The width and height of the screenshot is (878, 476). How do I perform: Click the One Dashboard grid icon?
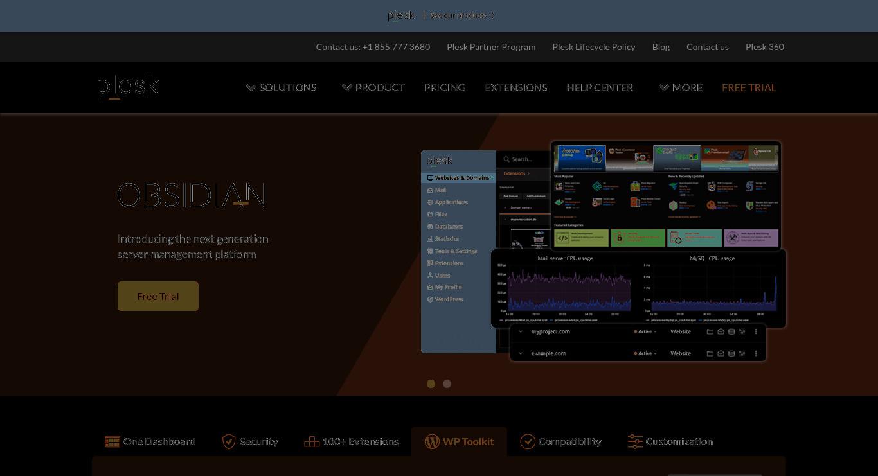point(112,441)
